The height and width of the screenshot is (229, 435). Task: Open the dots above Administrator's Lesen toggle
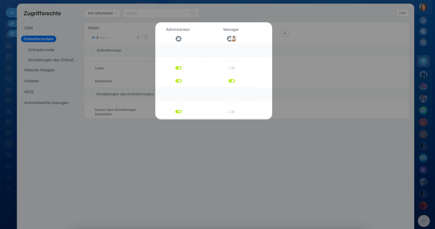(x=178, y=59)
